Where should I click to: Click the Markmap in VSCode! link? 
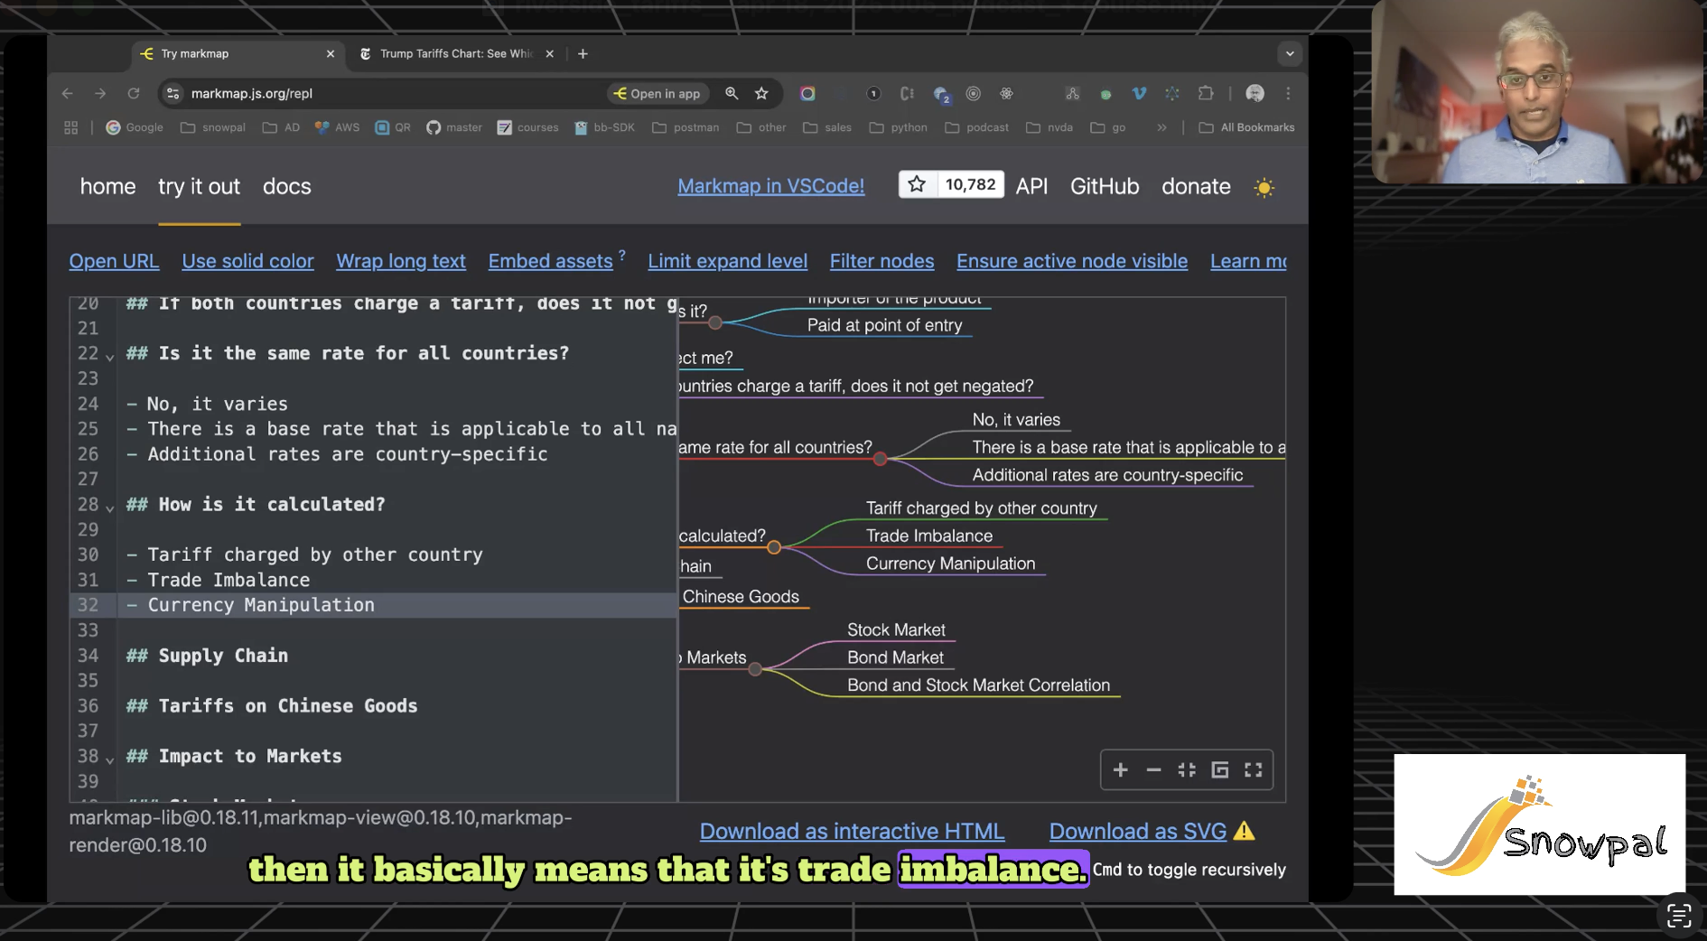point(770,186)
